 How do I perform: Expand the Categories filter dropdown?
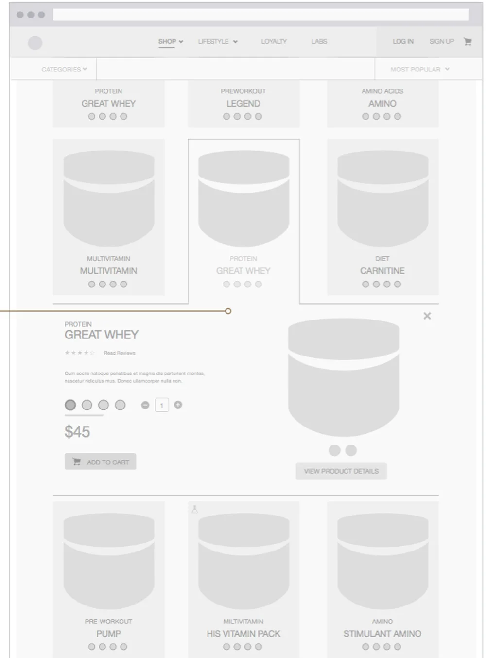click(x=64, y=70)
